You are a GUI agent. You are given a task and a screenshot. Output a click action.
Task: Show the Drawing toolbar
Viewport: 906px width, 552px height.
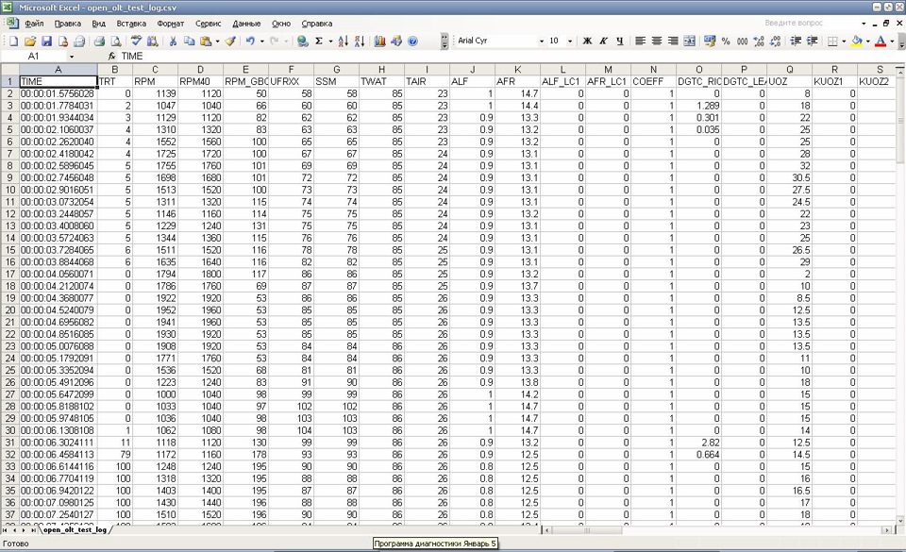coord(396,41)
